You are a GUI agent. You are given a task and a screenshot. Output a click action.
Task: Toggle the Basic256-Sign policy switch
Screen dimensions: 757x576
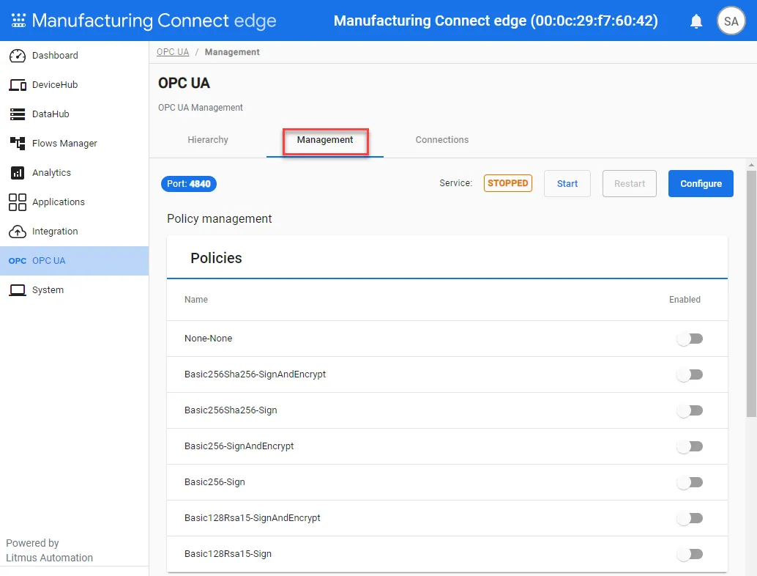[x=690, y=482]
